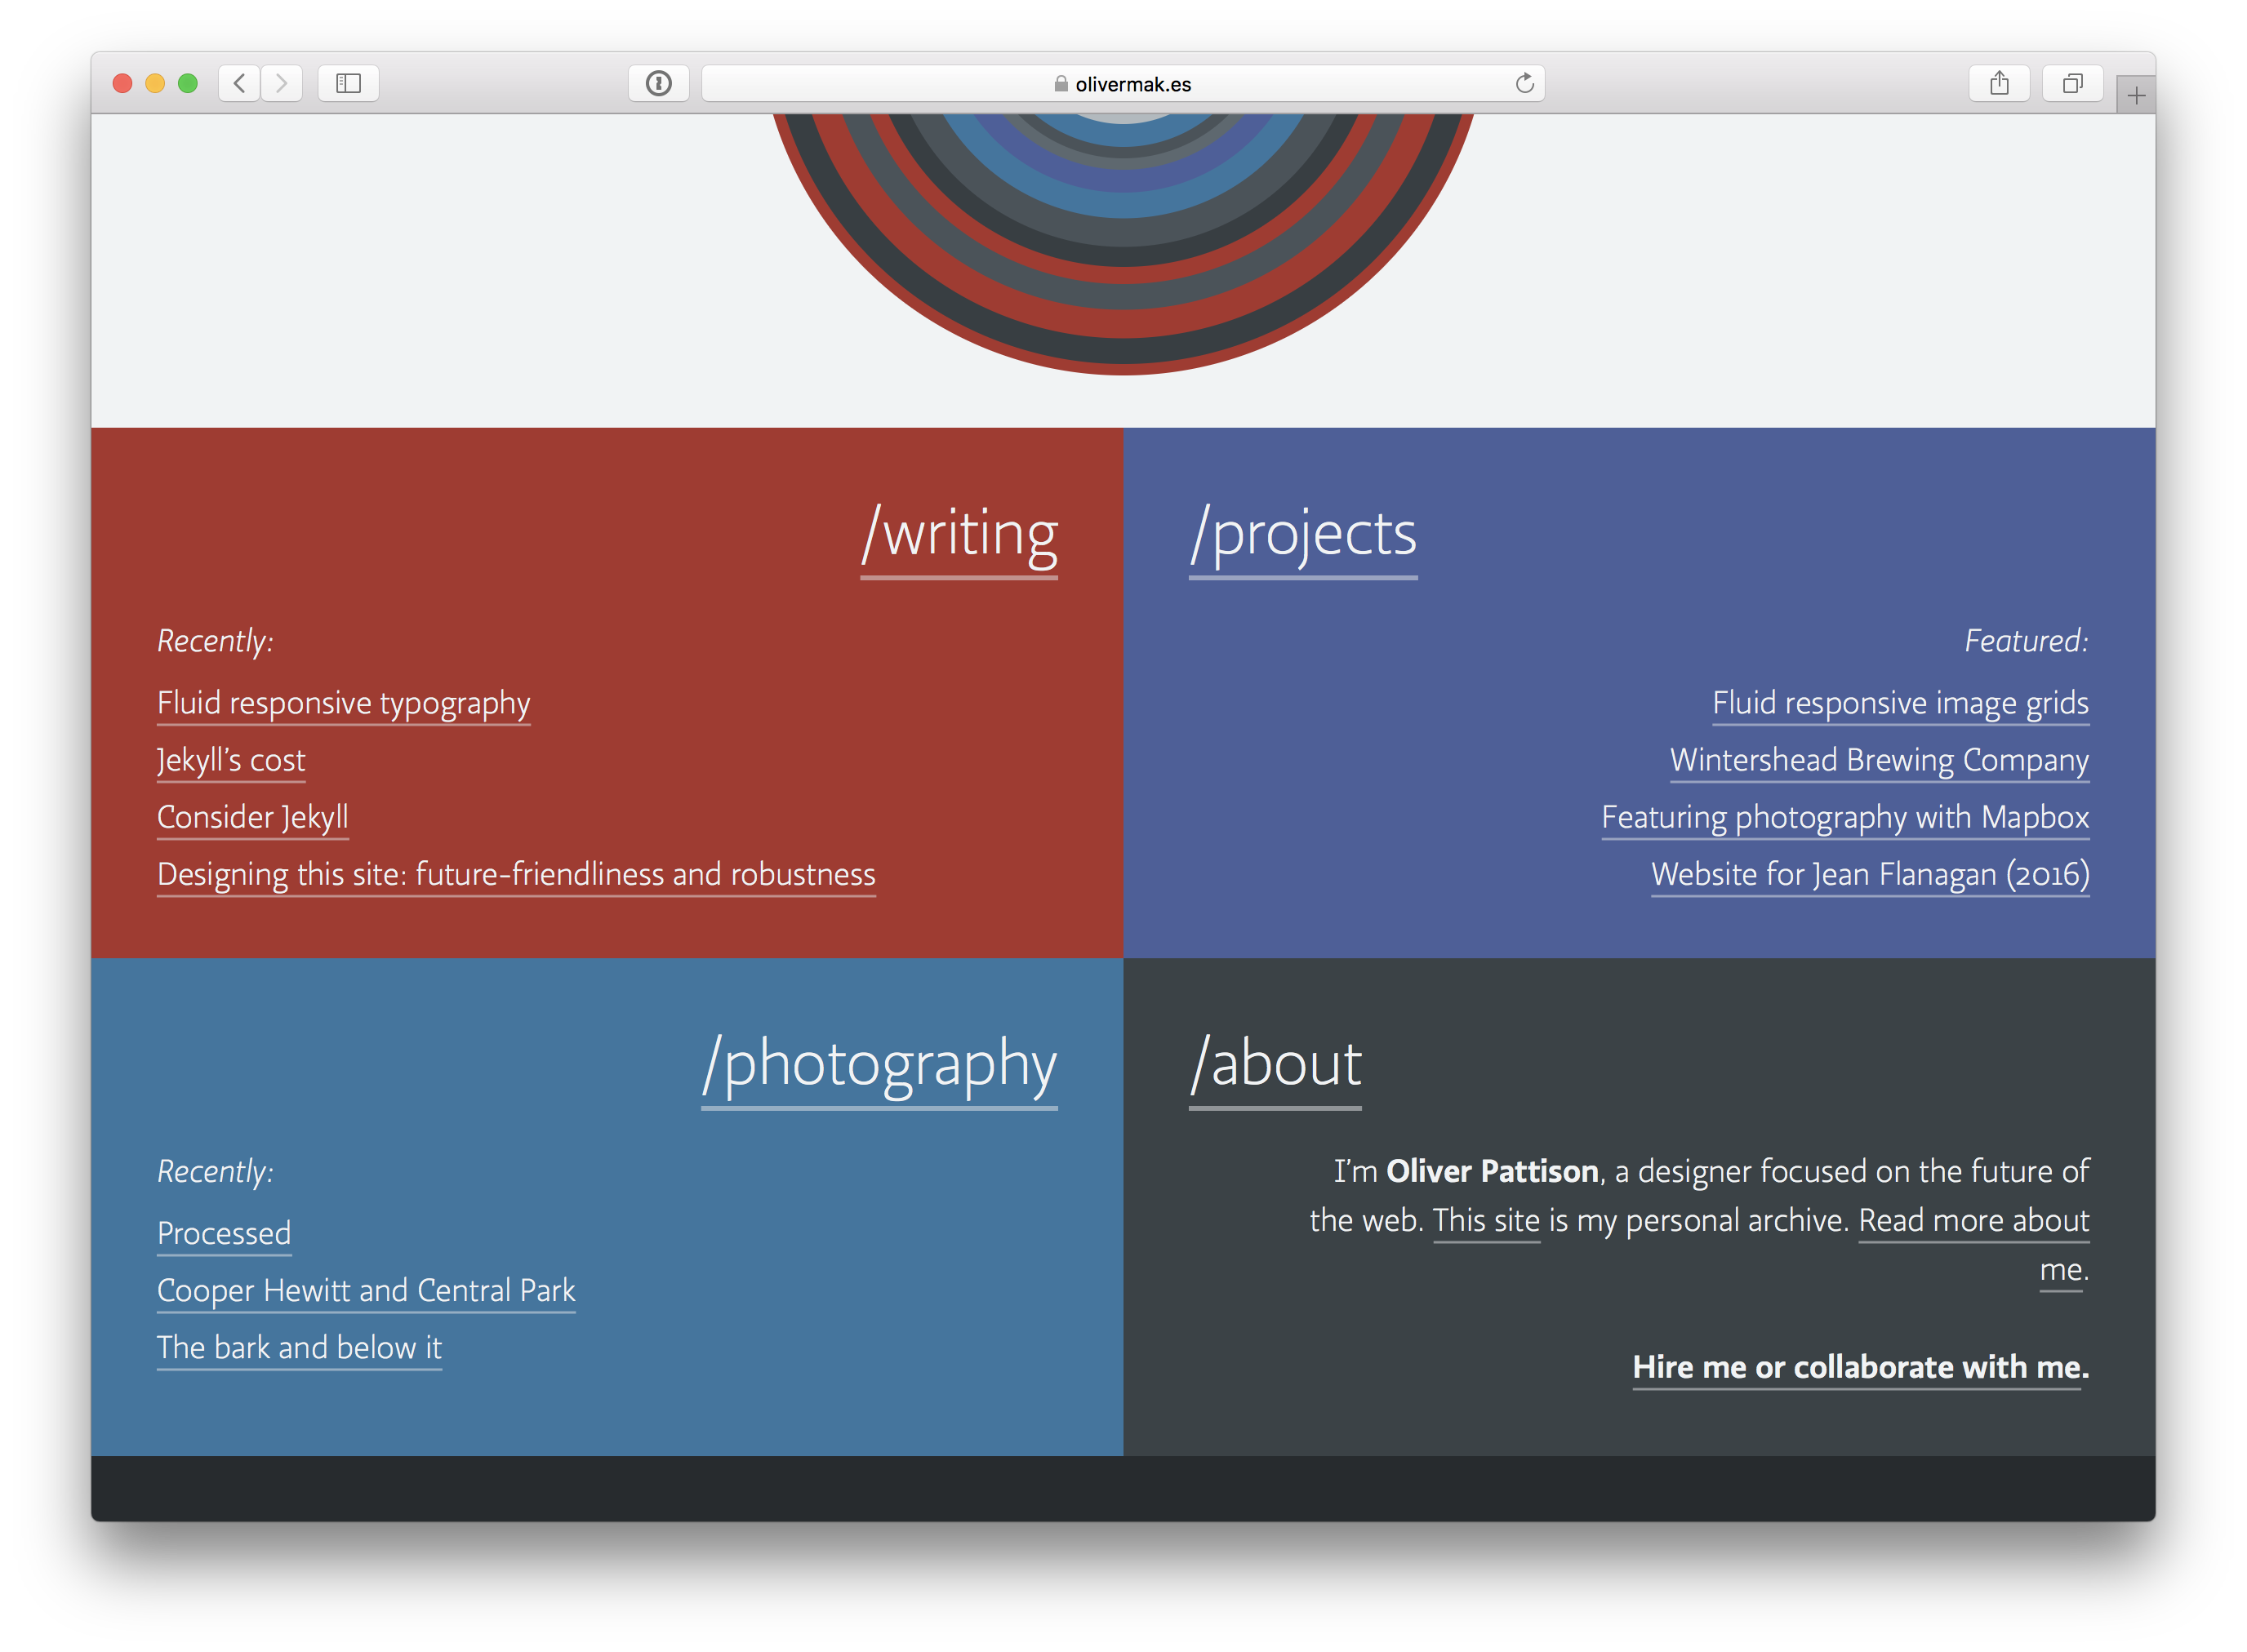The width and height of the screenshot is (2247, 1652).
Task: Visit the /about section heading
Action: pos(1275,1064)
